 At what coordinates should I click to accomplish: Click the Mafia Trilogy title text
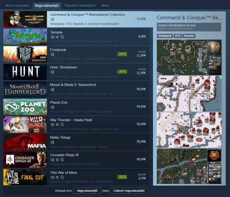click(x=60, y=137)
